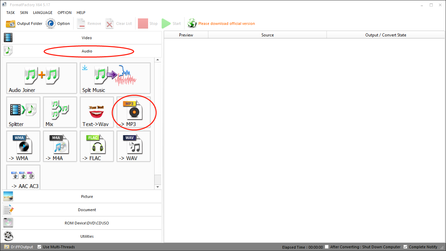Choose the -> WAV conversion
Image resolution: width=446 pixels, height=251 pixels.
[x=133, y=146]
